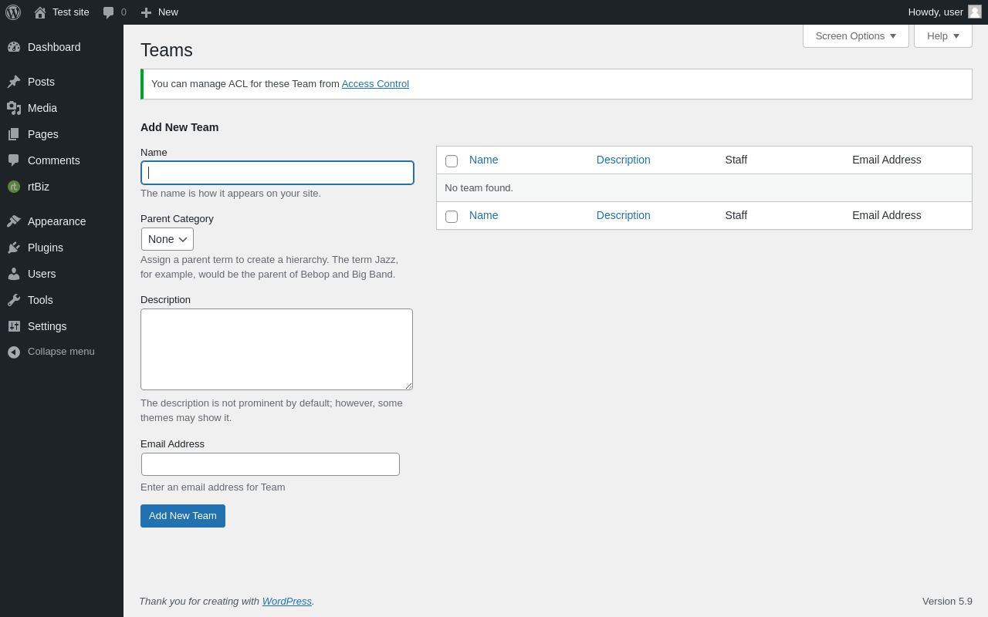
Task: Click the Plugins plug icon
Action: tap(14, 248)
